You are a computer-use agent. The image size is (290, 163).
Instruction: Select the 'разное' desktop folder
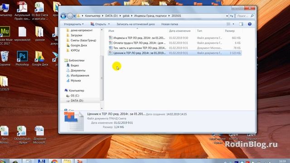40,34
